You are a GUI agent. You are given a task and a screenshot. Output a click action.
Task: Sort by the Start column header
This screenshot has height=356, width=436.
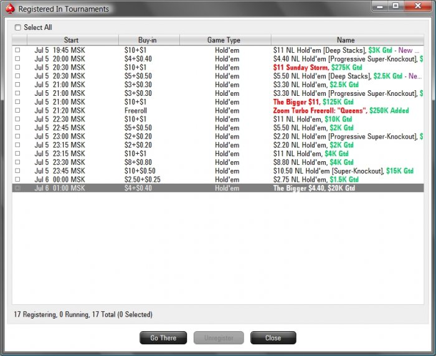[x=73, y=40]
